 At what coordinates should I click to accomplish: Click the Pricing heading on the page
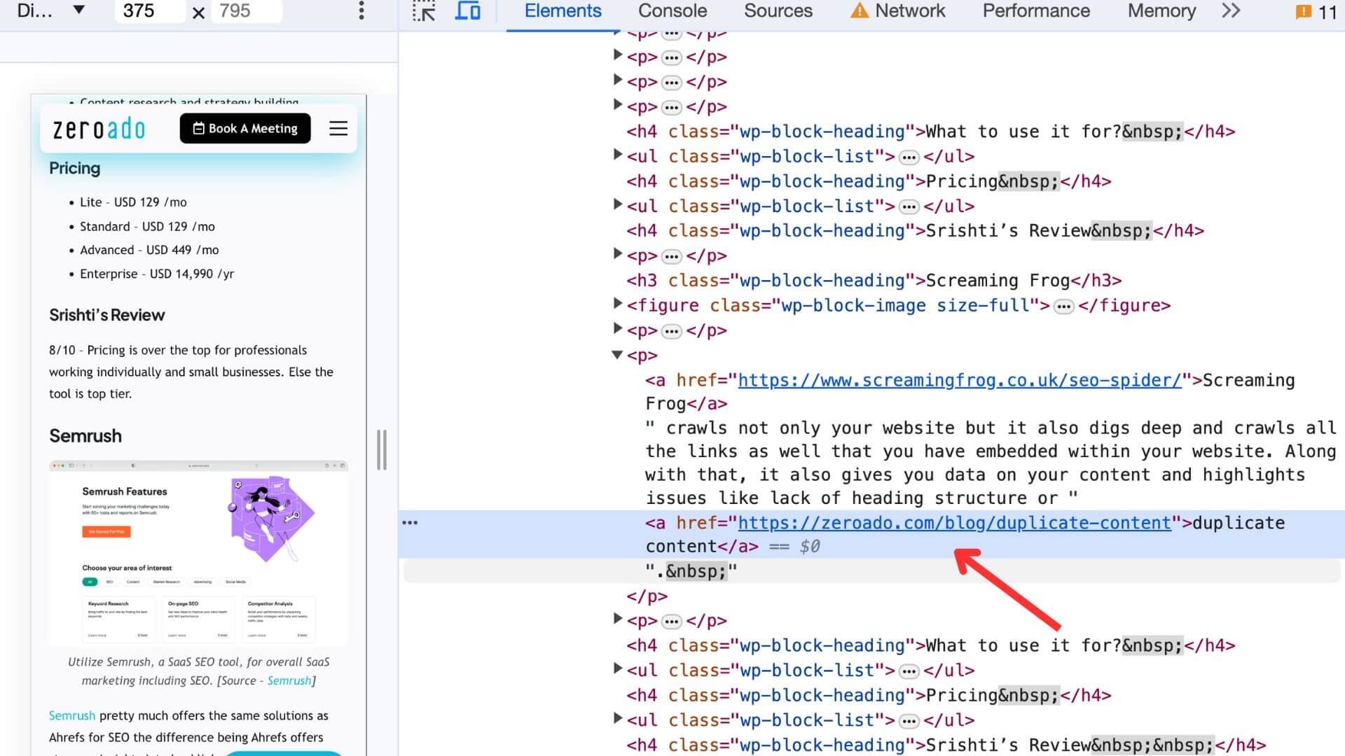coord(74,168)
